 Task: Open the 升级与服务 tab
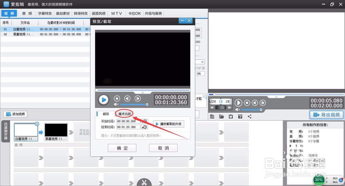pyautogui.click(x=154, y=13)
